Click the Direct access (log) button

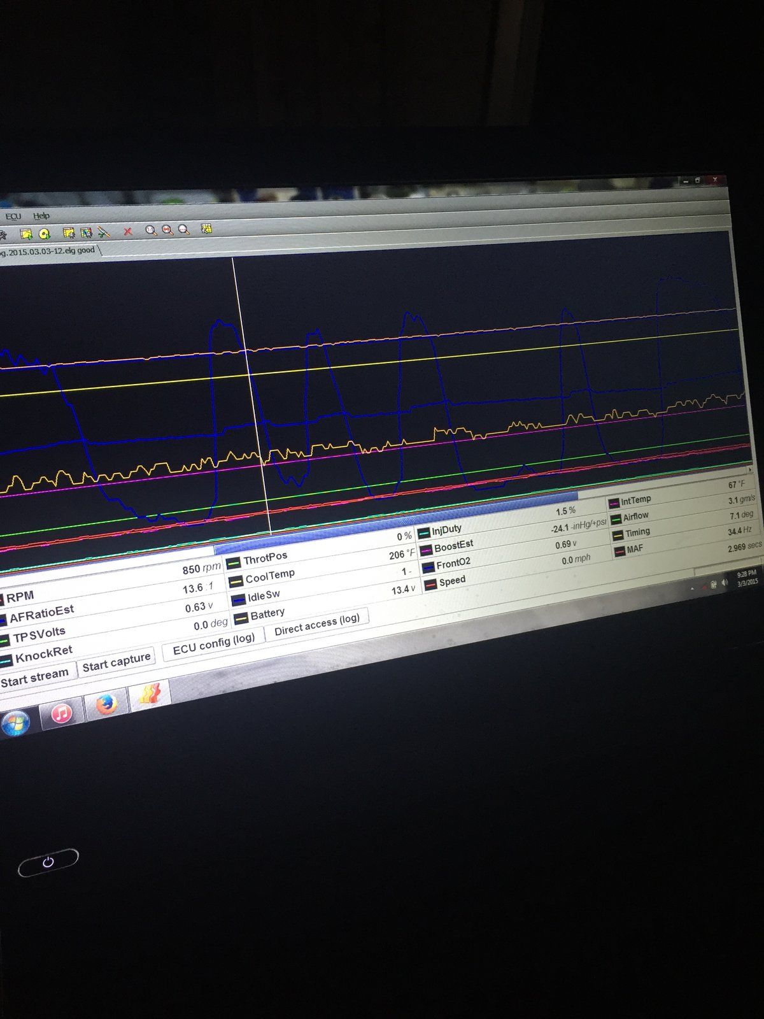(x=317, y=624)
